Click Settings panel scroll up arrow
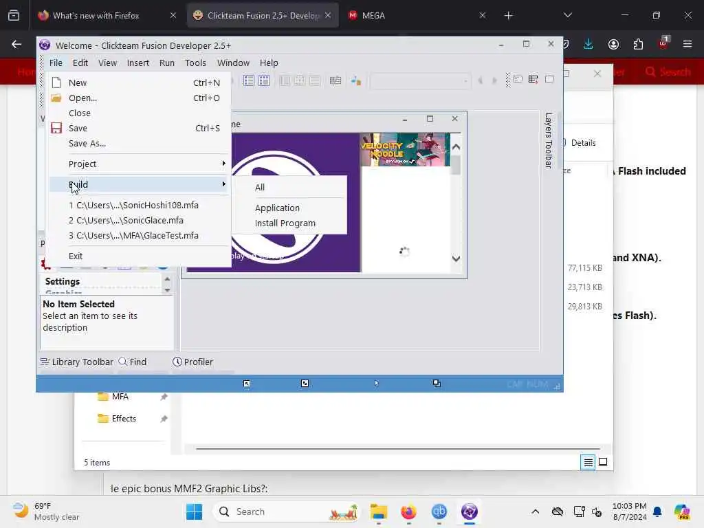Image resolution: width=704 pixels, height=528 pixels. point(168,279)
